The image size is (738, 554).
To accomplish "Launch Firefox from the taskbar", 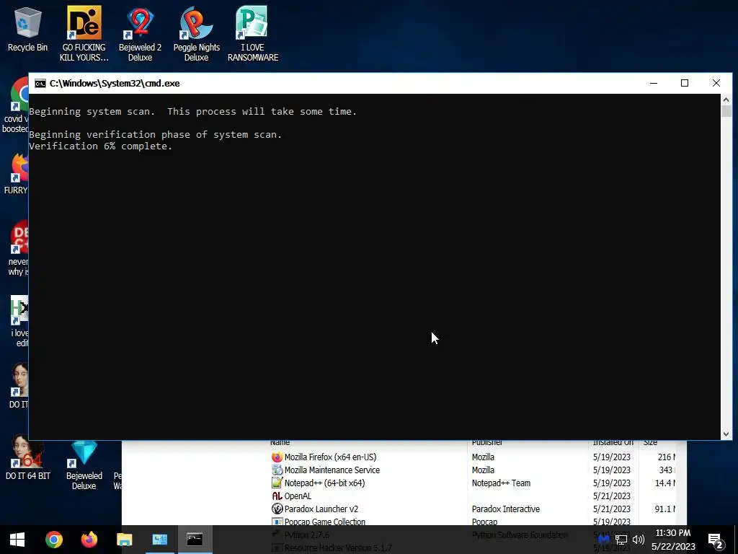I will point(89,540).
